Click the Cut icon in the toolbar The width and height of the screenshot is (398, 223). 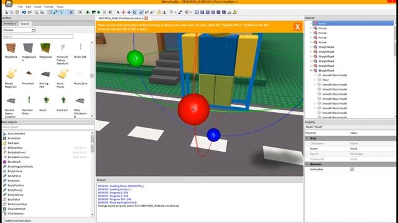pyautogui.click(x=7, y=12)
